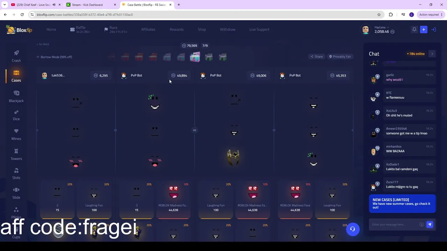Open the browser media controls icon
Viewport: 447px width, 251px height.
403,15
